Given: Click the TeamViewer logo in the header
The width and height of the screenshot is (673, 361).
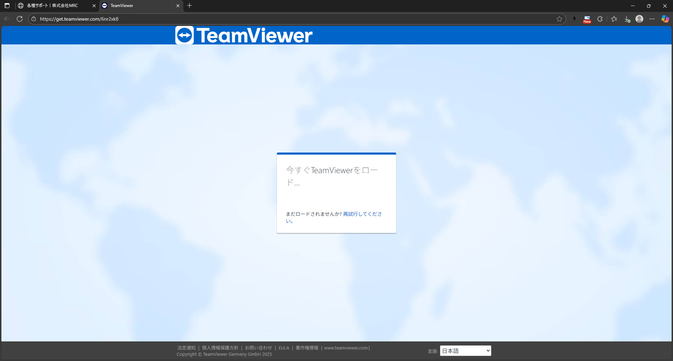Looking at the screenshot, I should click(x=244, y=35).
